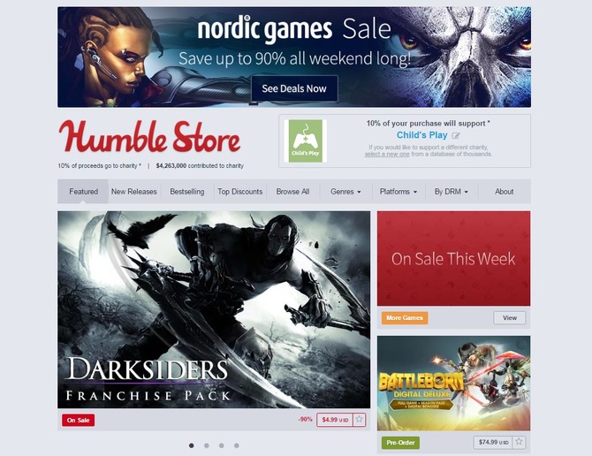Image resolution: width=592 pixels, height=456 pixels.
Task: Follow the select a new one charity link
Action: [x=387, y=154]
